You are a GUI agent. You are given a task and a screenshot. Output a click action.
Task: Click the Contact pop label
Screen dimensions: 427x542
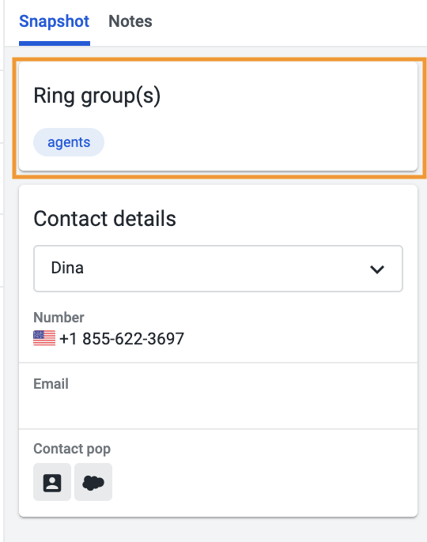click(72, 449)
